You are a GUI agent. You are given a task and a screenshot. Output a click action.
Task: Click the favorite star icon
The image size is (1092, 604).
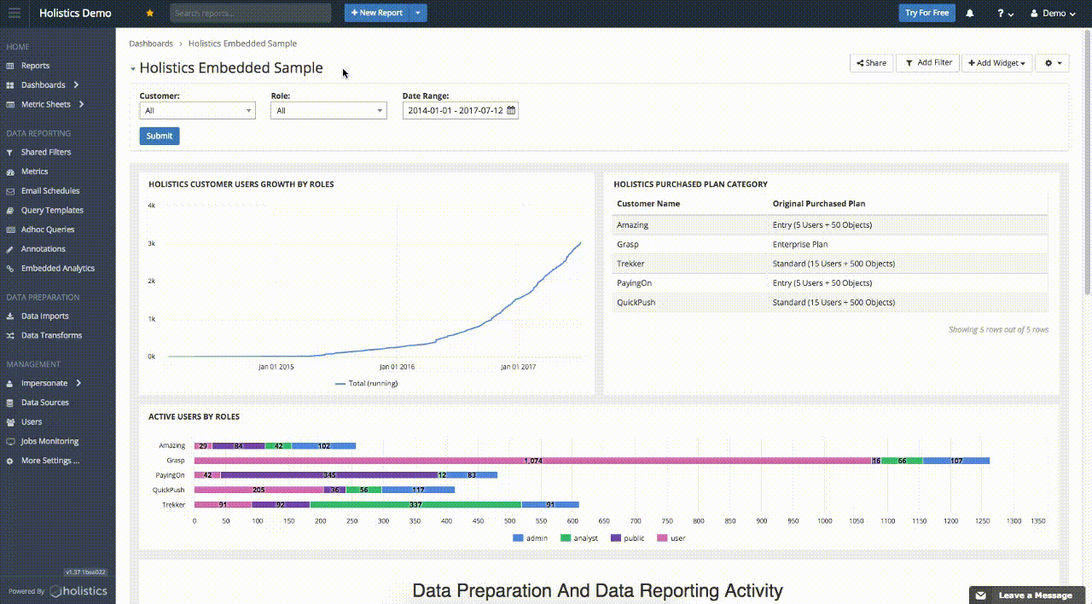click(150, 13)
